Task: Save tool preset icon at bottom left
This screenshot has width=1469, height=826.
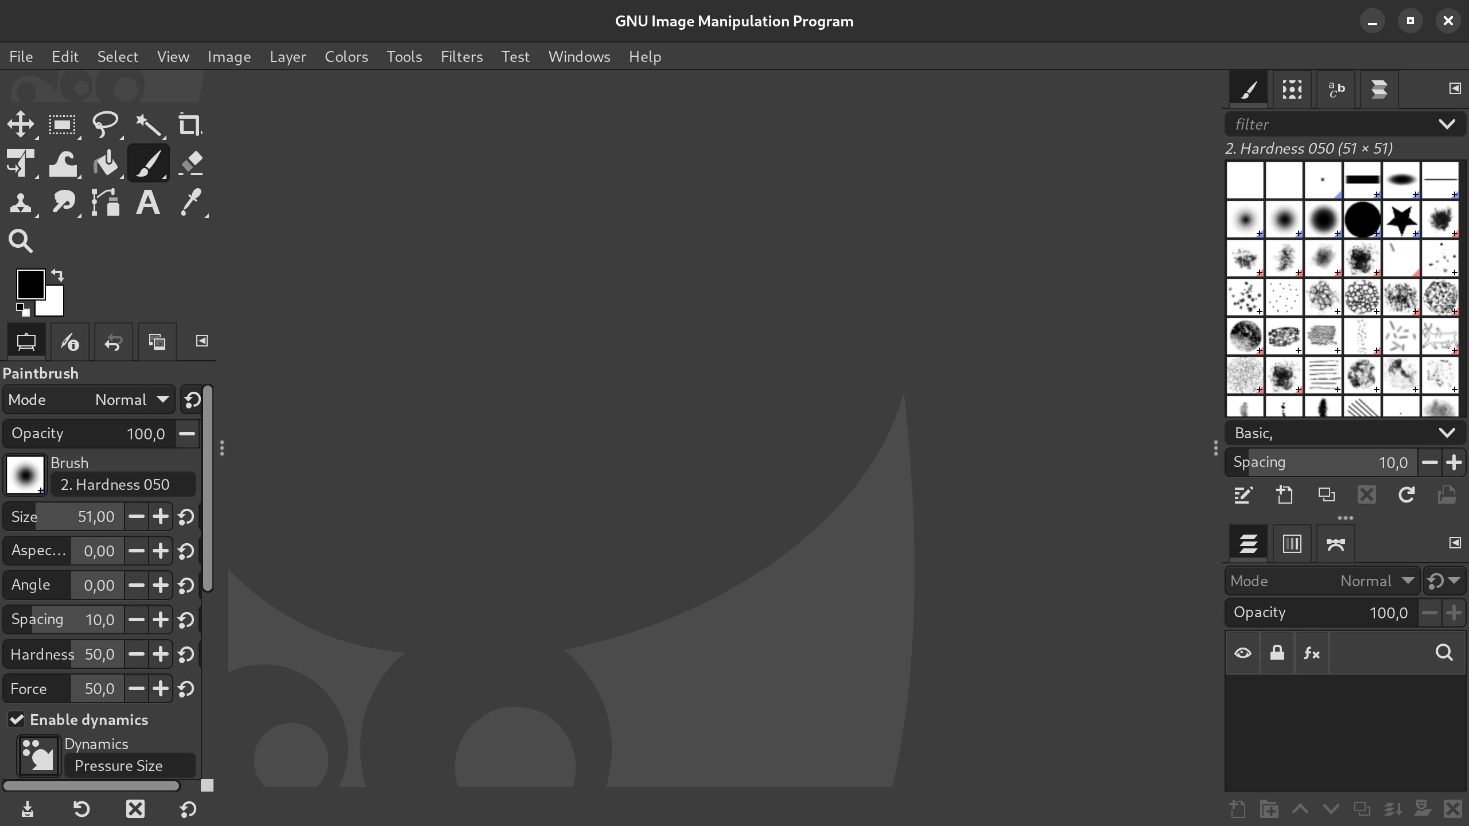Action: (x=28, y=809)
